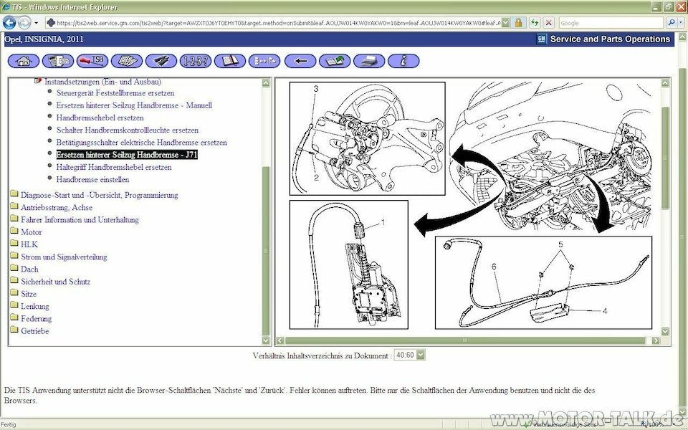688x430 pixels.
Task: Expand the Motor folder
Action: point(31,232)
